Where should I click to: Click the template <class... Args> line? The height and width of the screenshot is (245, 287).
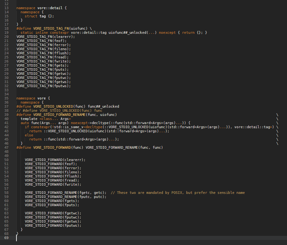46,119
